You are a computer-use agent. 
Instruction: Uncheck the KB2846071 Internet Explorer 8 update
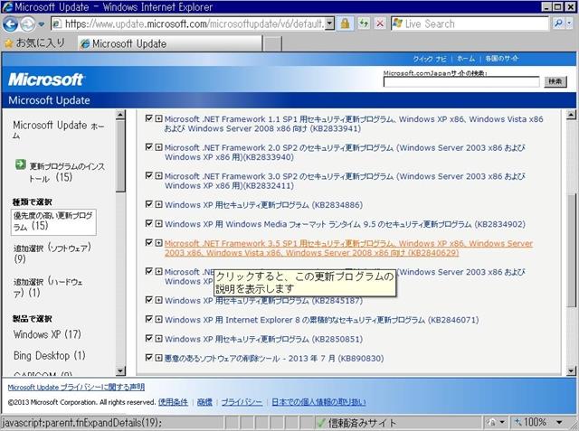tap(148, 319)
